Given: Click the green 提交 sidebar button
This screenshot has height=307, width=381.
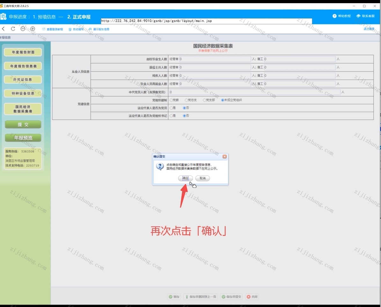Looking at the screenshot, I should [x=23, y=125].
